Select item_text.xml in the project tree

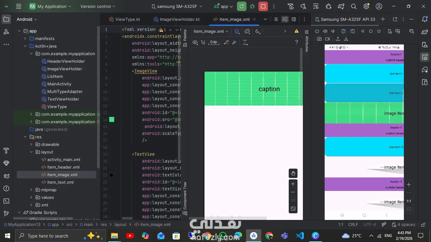(x=60, y=182)
